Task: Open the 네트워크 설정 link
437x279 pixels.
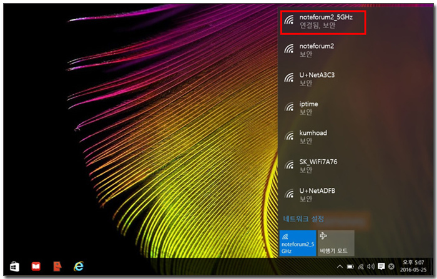Action: pyautogui.click(x=303, y=219)
